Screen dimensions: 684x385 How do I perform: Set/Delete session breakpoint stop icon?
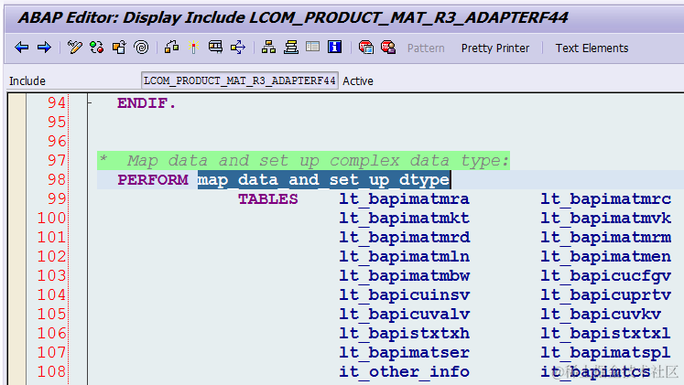pyautogui.click(x=365, y=47)
